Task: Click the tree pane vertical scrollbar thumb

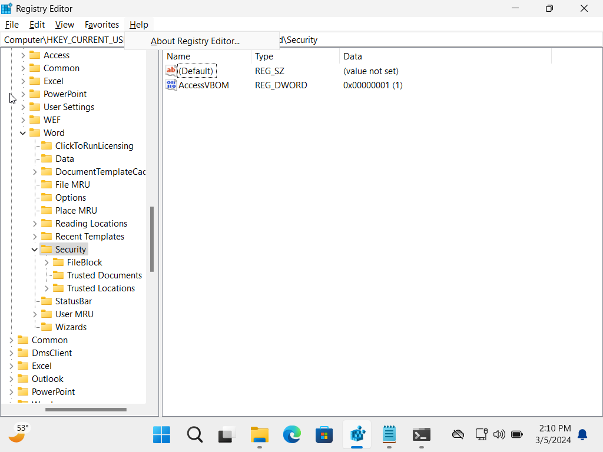Action: pyautogui.click(x=152, y=239)
